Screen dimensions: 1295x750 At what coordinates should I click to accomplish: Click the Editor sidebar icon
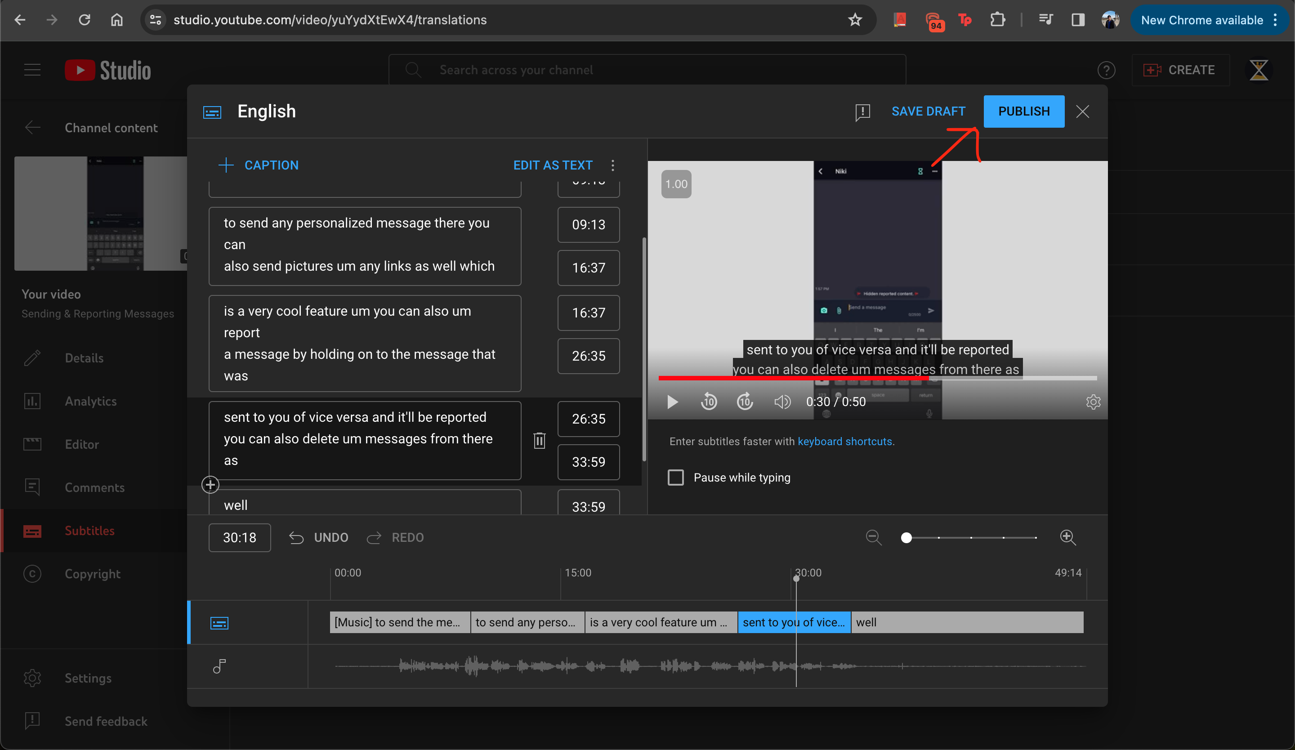pos(33,444)
